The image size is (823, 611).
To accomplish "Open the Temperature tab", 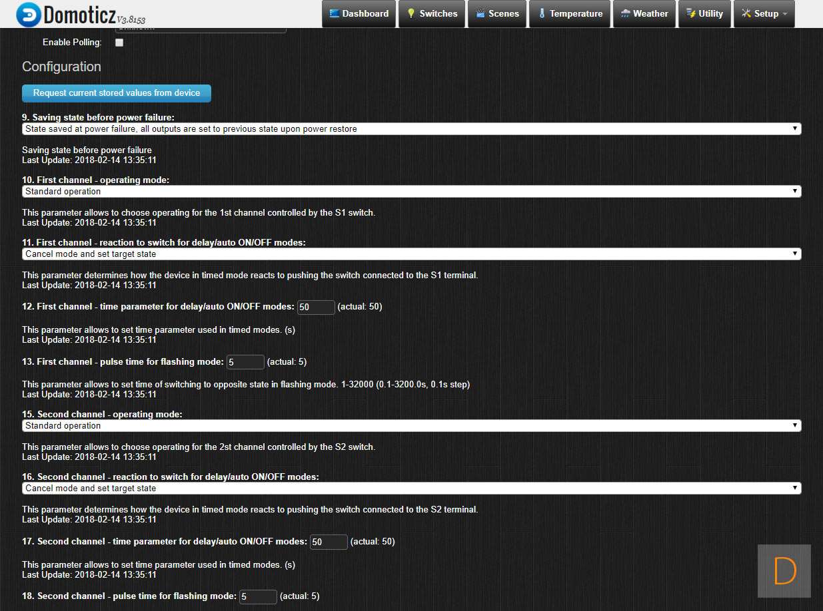I will tap(570, 14).
